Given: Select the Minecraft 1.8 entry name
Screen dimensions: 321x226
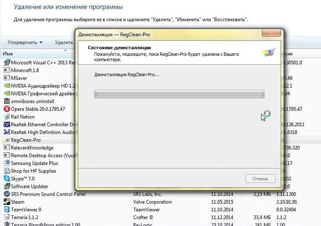Looking at the screenshot, I should click(x=25, y=70).
